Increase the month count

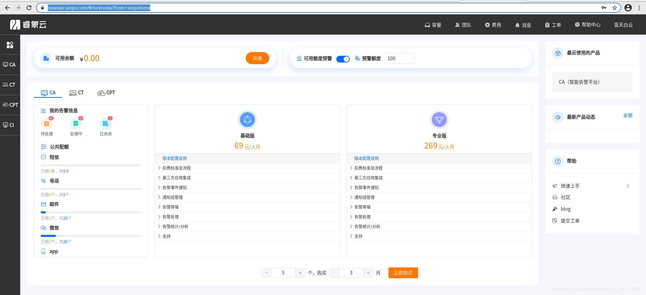368,273
